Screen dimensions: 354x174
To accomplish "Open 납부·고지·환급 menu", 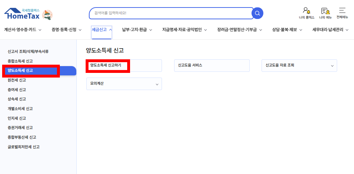I will coord(137,30).
